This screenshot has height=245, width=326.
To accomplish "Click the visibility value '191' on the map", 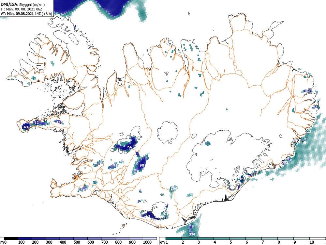I will (114, 165).
